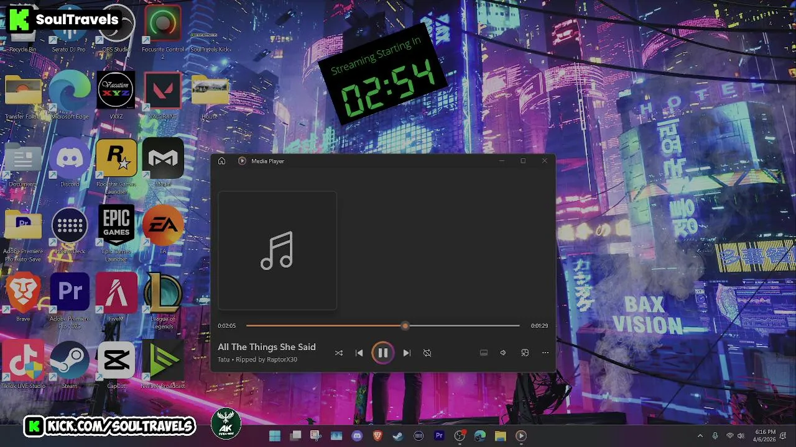Image resolution: width=796 pixels, height=447 pixels.
Task: Click the music note album art
Action: [277, 250]
